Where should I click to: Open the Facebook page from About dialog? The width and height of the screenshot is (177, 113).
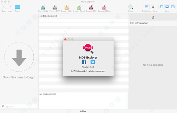click(84, 62)
